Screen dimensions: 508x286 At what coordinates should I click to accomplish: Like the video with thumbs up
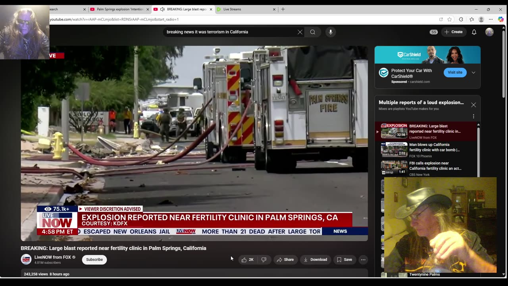click(x=247, y=260)
